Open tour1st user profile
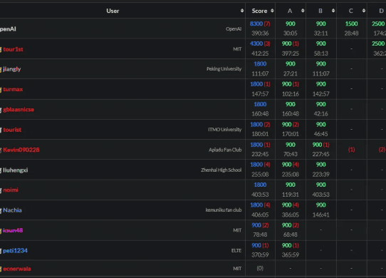The image size is (386, 278). point(13,49)
